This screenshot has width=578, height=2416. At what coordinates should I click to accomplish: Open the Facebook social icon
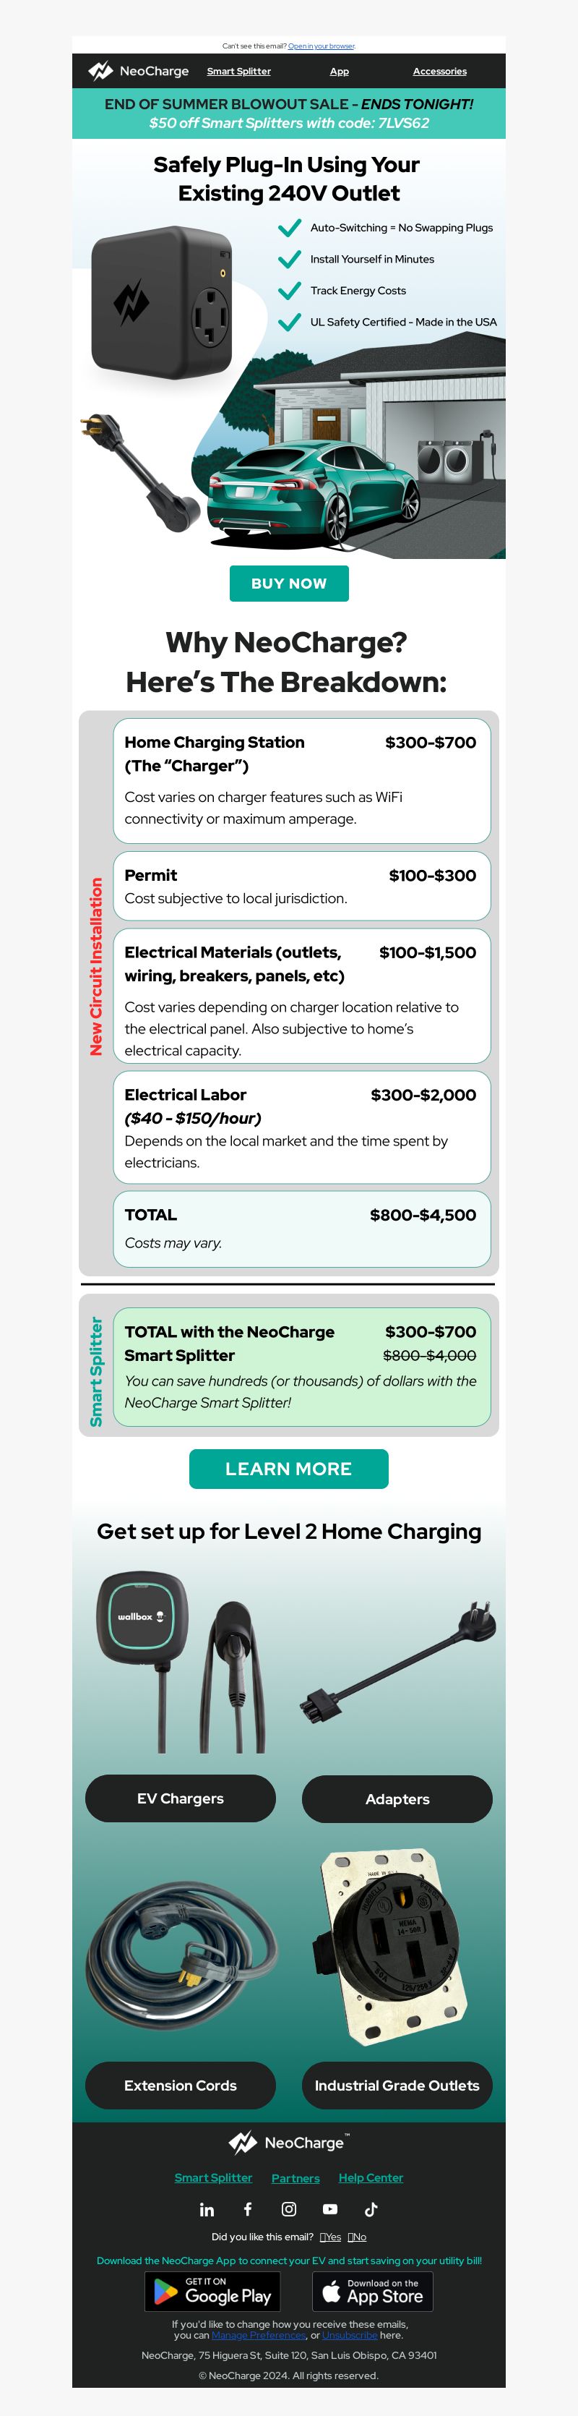[249, 2210]
